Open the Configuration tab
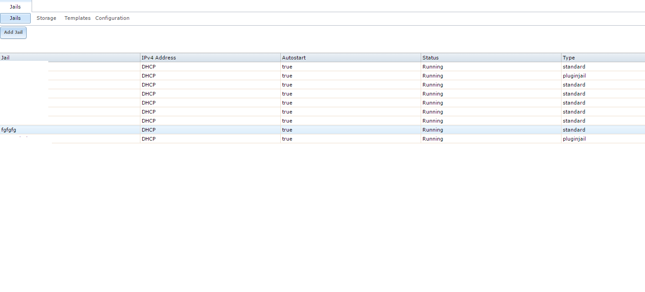The width and height of the screenshot is (645, 292). (112, 18)
